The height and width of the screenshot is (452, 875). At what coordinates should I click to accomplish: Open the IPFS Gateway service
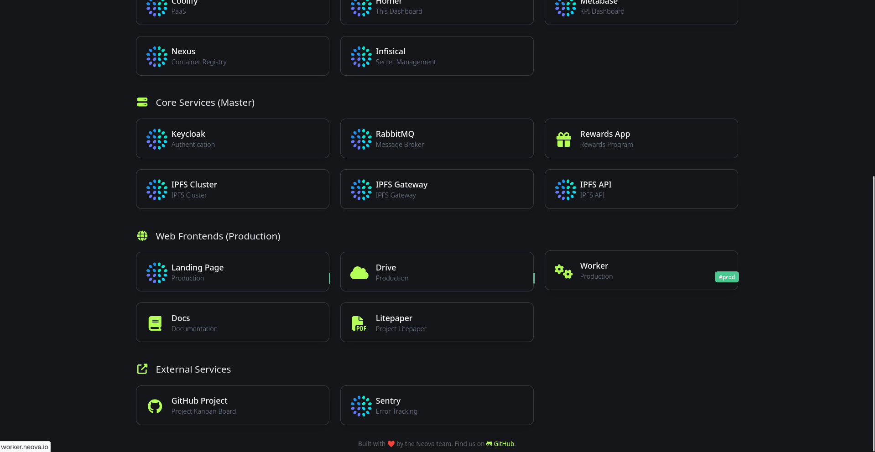click(437, 189)
